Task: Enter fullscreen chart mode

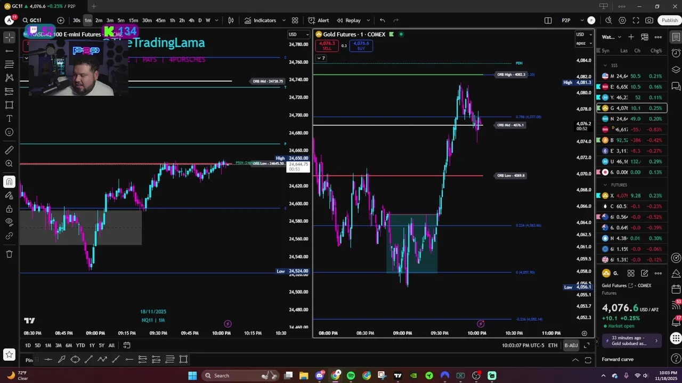Action: pos(636,20)
